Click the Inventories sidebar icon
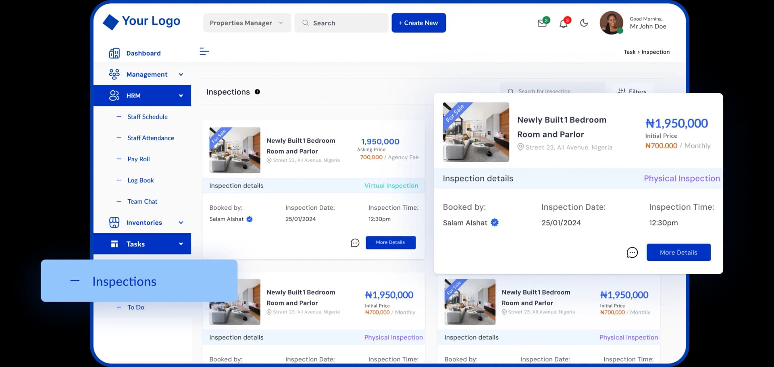Screen dimensions: 774x367 click(114, 222)
